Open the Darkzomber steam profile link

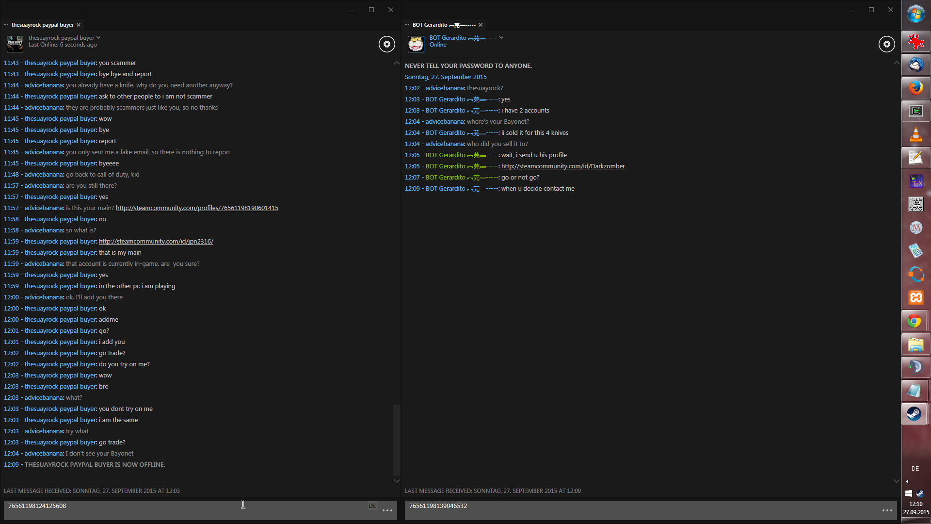562,166
